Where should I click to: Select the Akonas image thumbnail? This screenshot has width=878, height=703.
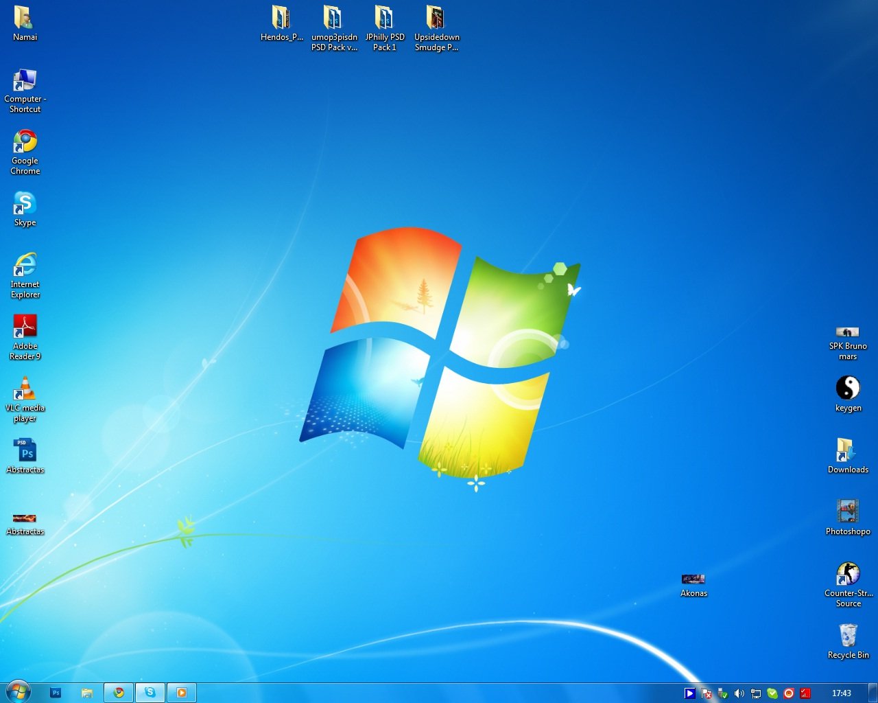point(693,579)
